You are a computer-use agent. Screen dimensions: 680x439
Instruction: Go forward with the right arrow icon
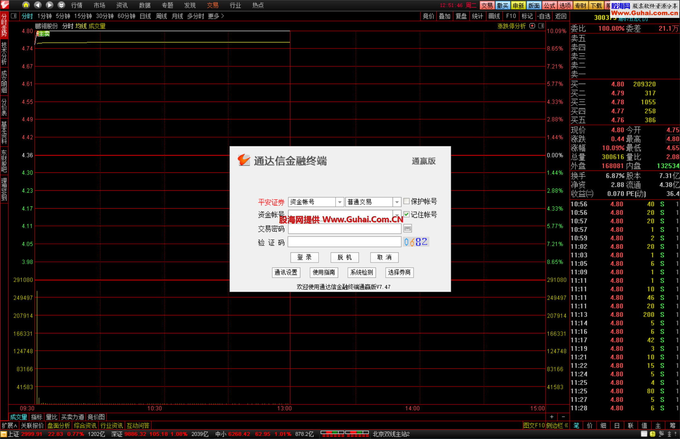[x=49, y=5]
